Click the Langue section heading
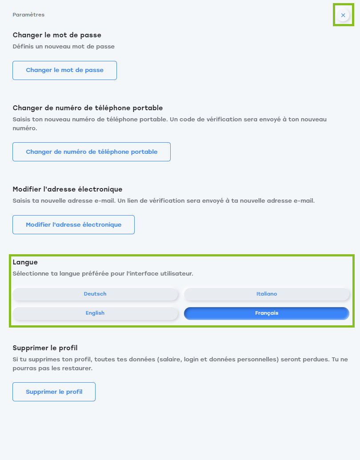The image size is (360, 460). click(x=25, y=262)
